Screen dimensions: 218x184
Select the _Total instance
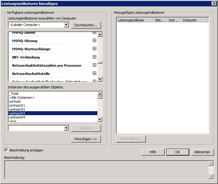click(x=14, y=94)
